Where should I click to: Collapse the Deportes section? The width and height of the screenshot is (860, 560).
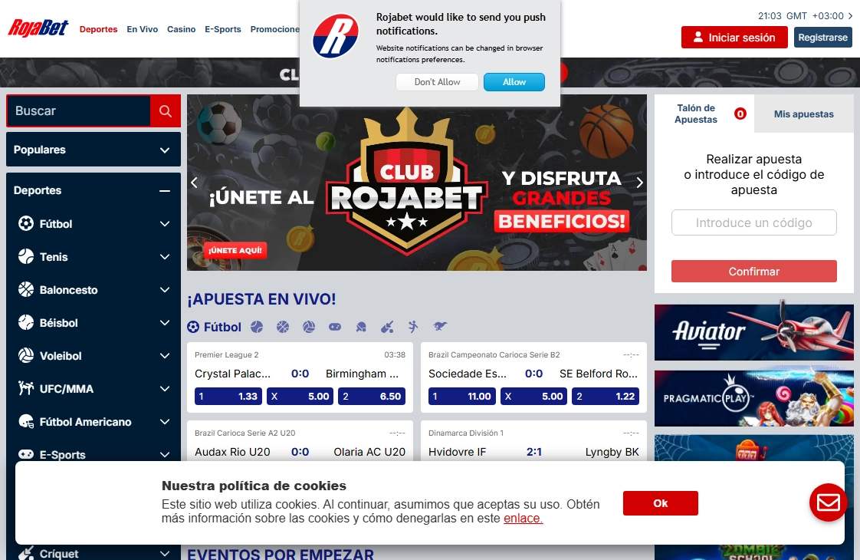click(x=165, y=190)
